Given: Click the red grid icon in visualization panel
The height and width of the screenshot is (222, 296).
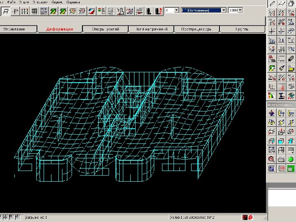Looking at the screenshot, I should [282, 169].
